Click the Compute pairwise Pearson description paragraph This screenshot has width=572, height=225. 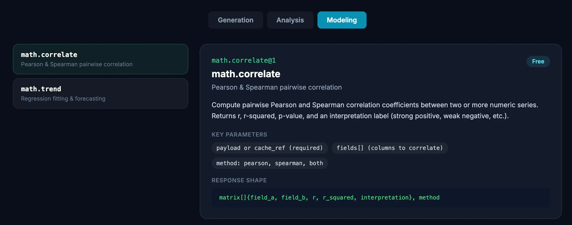click(375, 110)
